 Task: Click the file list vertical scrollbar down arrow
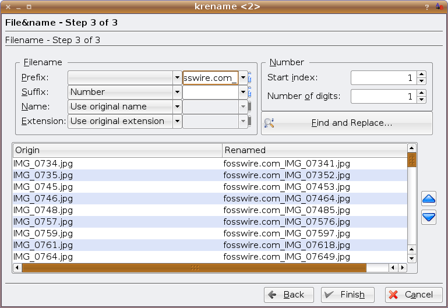pyautogui.click(x=411, y=259)
